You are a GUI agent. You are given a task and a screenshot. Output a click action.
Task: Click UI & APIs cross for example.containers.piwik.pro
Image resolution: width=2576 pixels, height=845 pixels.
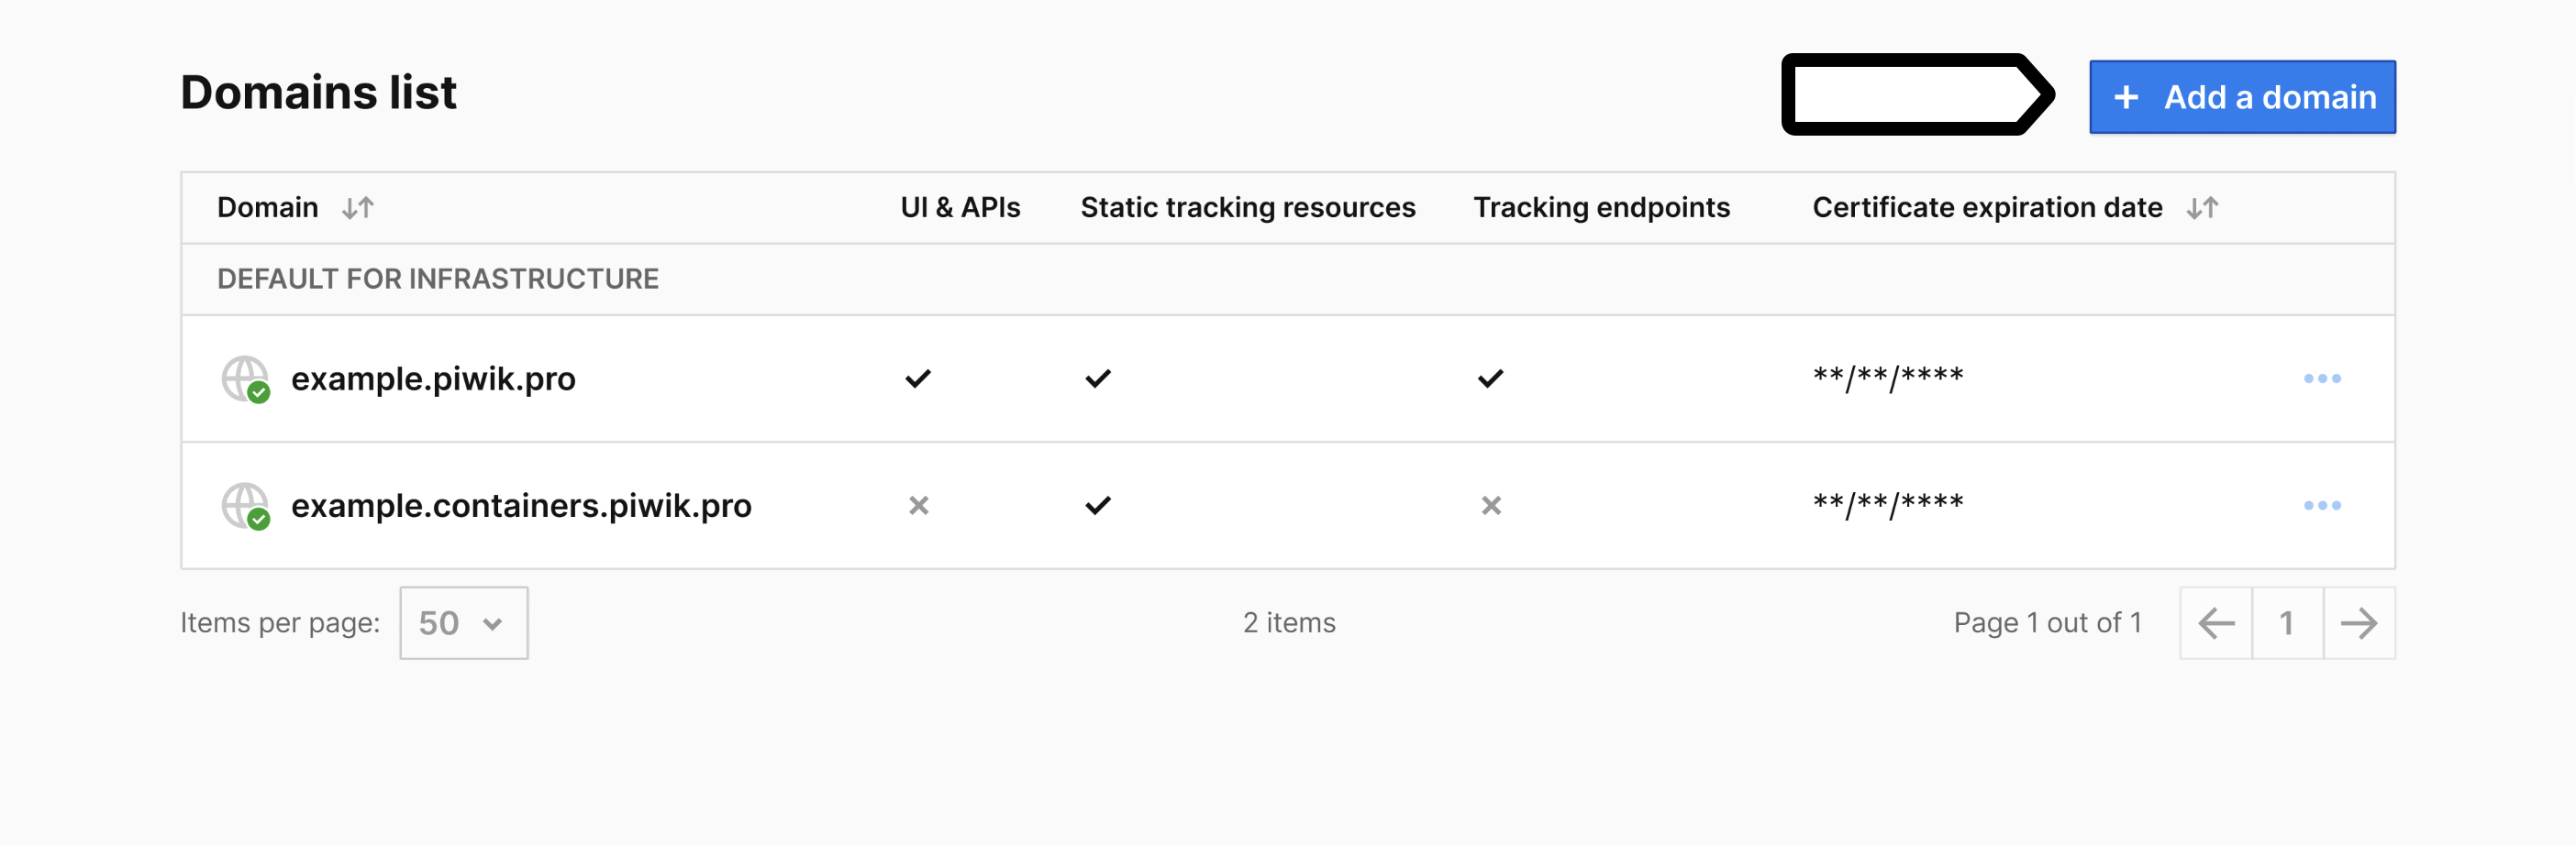click(x=918, y=505)
